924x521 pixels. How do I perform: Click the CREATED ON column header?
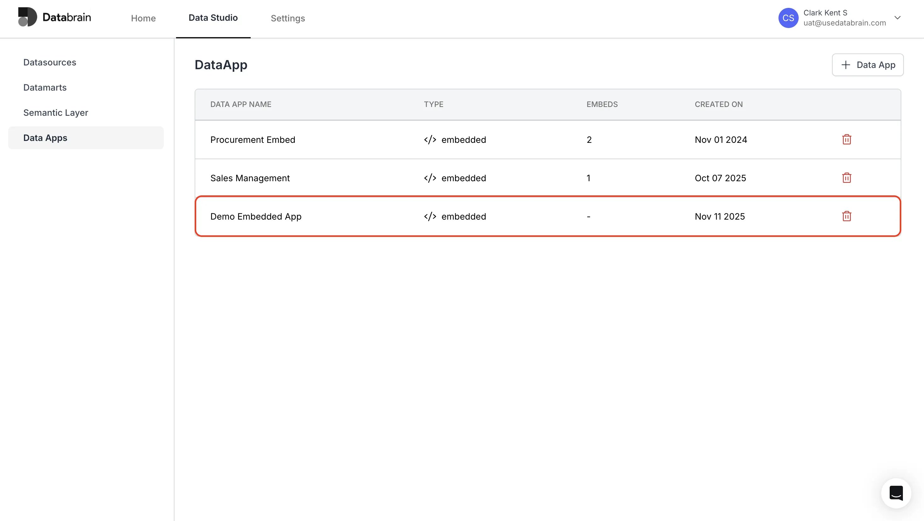718,104
